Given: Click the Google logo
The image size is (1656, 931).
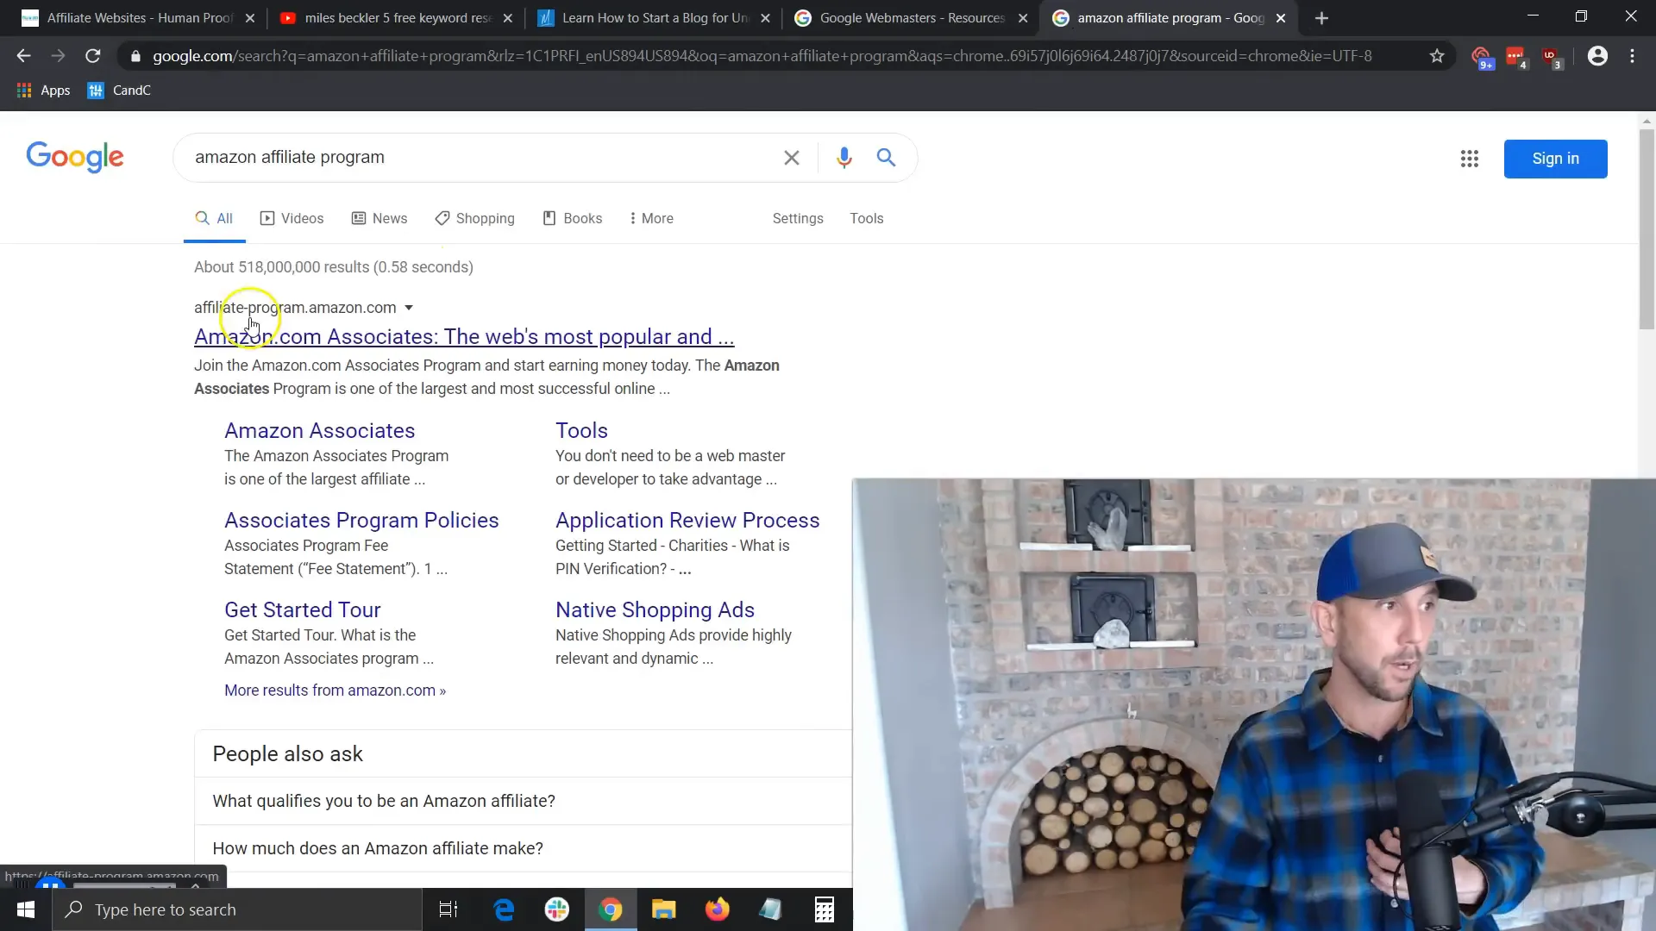Looking at the screenshot, I should tap(75, 158).
